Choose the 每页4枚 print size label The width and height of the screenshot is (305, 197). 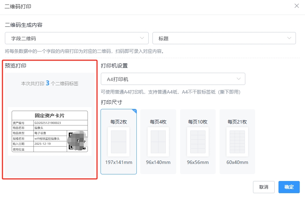coord(158,122)
